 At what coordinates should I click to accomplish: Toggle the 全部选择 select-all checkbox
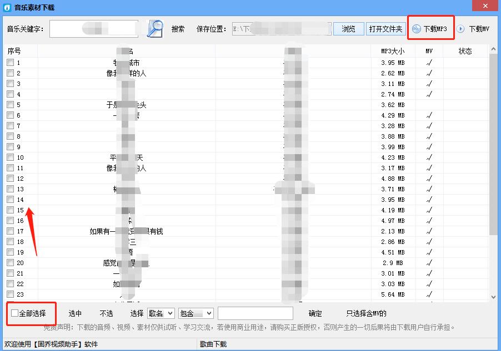tap(14, 313)
